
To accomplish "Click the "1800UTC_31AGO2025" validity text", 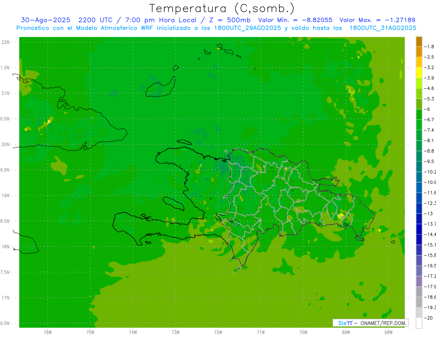I will click(x=383, y=28).
